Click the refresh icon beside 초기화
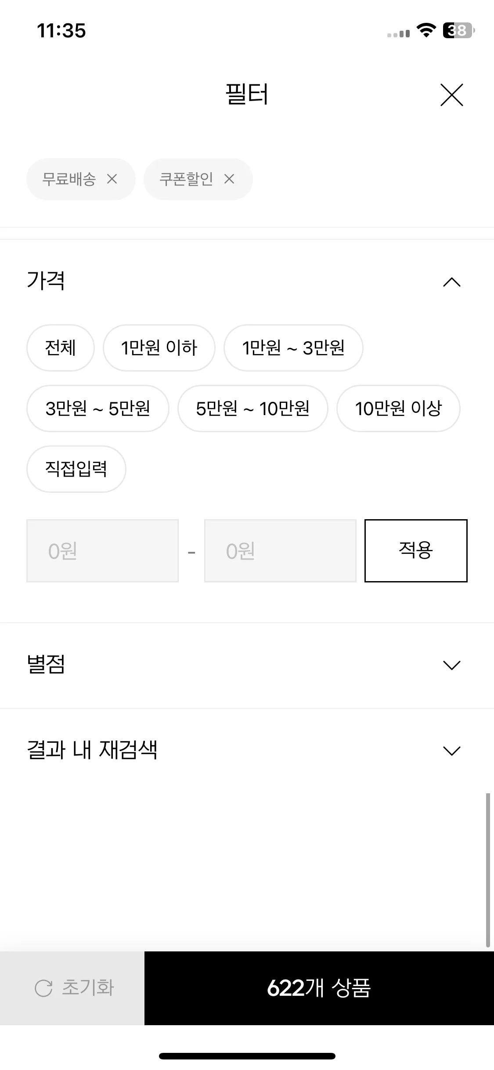Screen dimensions: 494x1070 tap(43, 988)
